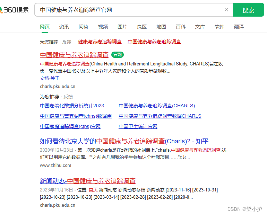Click the green 搜索 button

[x=248, y=10]
